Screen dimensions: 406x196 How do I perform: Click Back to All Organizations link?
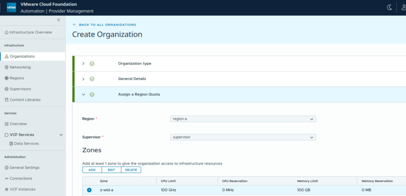(x=104, y=25)
